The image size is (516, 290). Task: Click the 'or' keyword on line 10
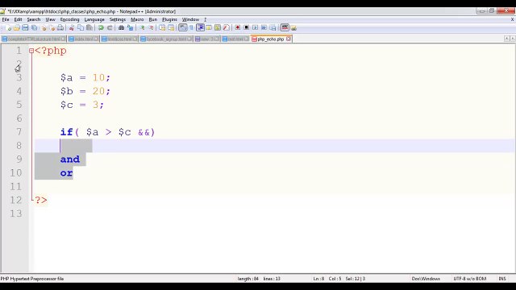click(66, 173)
